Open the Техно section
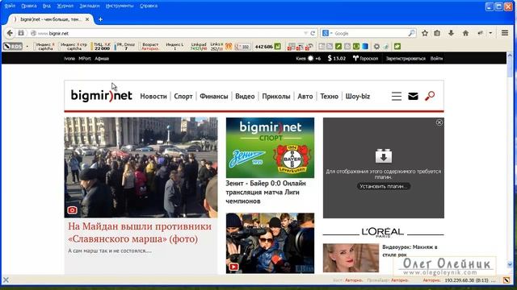 click(x=329, y=97)
